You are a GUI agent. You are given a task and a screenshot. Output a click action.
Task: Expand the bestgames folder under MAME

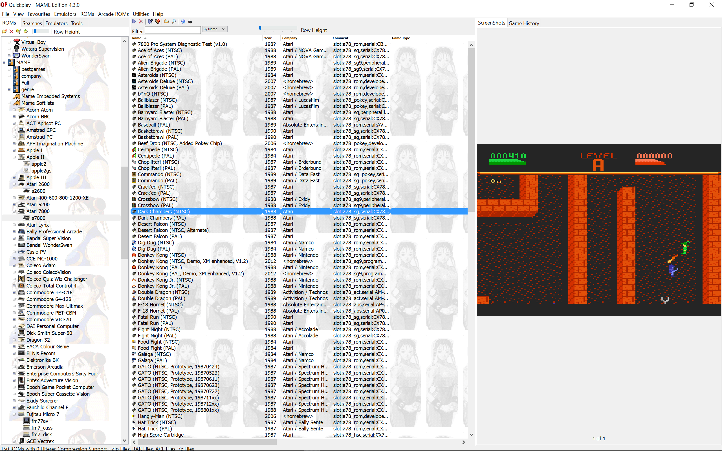coord(9,69)
